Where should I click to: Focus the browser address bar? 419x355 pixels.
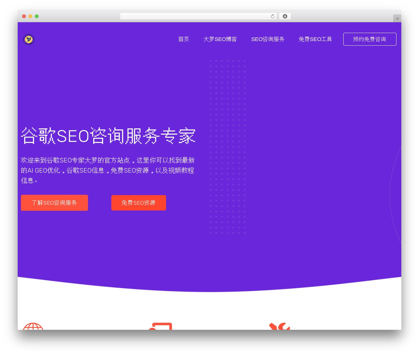[x=198, y=16]
